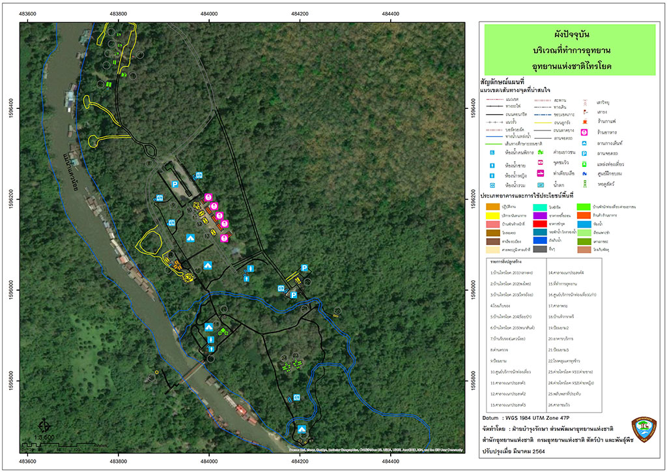Select the magenta boat pier legend icon

[540, 173]
